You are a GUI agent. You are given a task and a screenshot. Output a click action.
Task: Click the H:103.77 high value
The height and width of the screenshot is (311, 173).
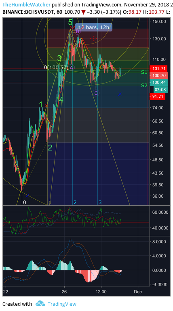pos(154,13)
